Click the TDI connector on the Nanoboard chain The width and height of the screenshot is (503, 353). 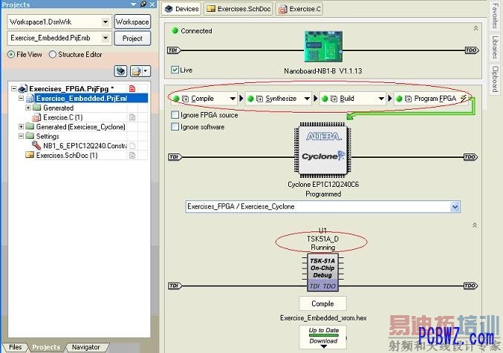174,50
